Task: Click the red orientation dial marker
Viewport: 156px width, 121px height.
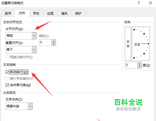Action: point(148,44)
